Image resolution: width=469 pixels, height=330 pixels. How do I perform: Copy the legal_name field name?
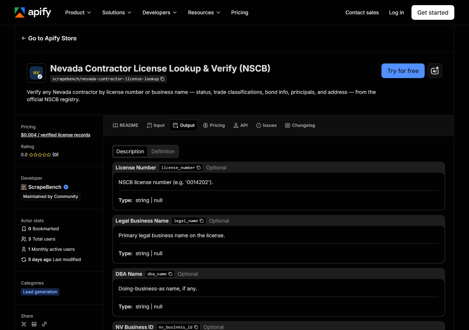202,221
